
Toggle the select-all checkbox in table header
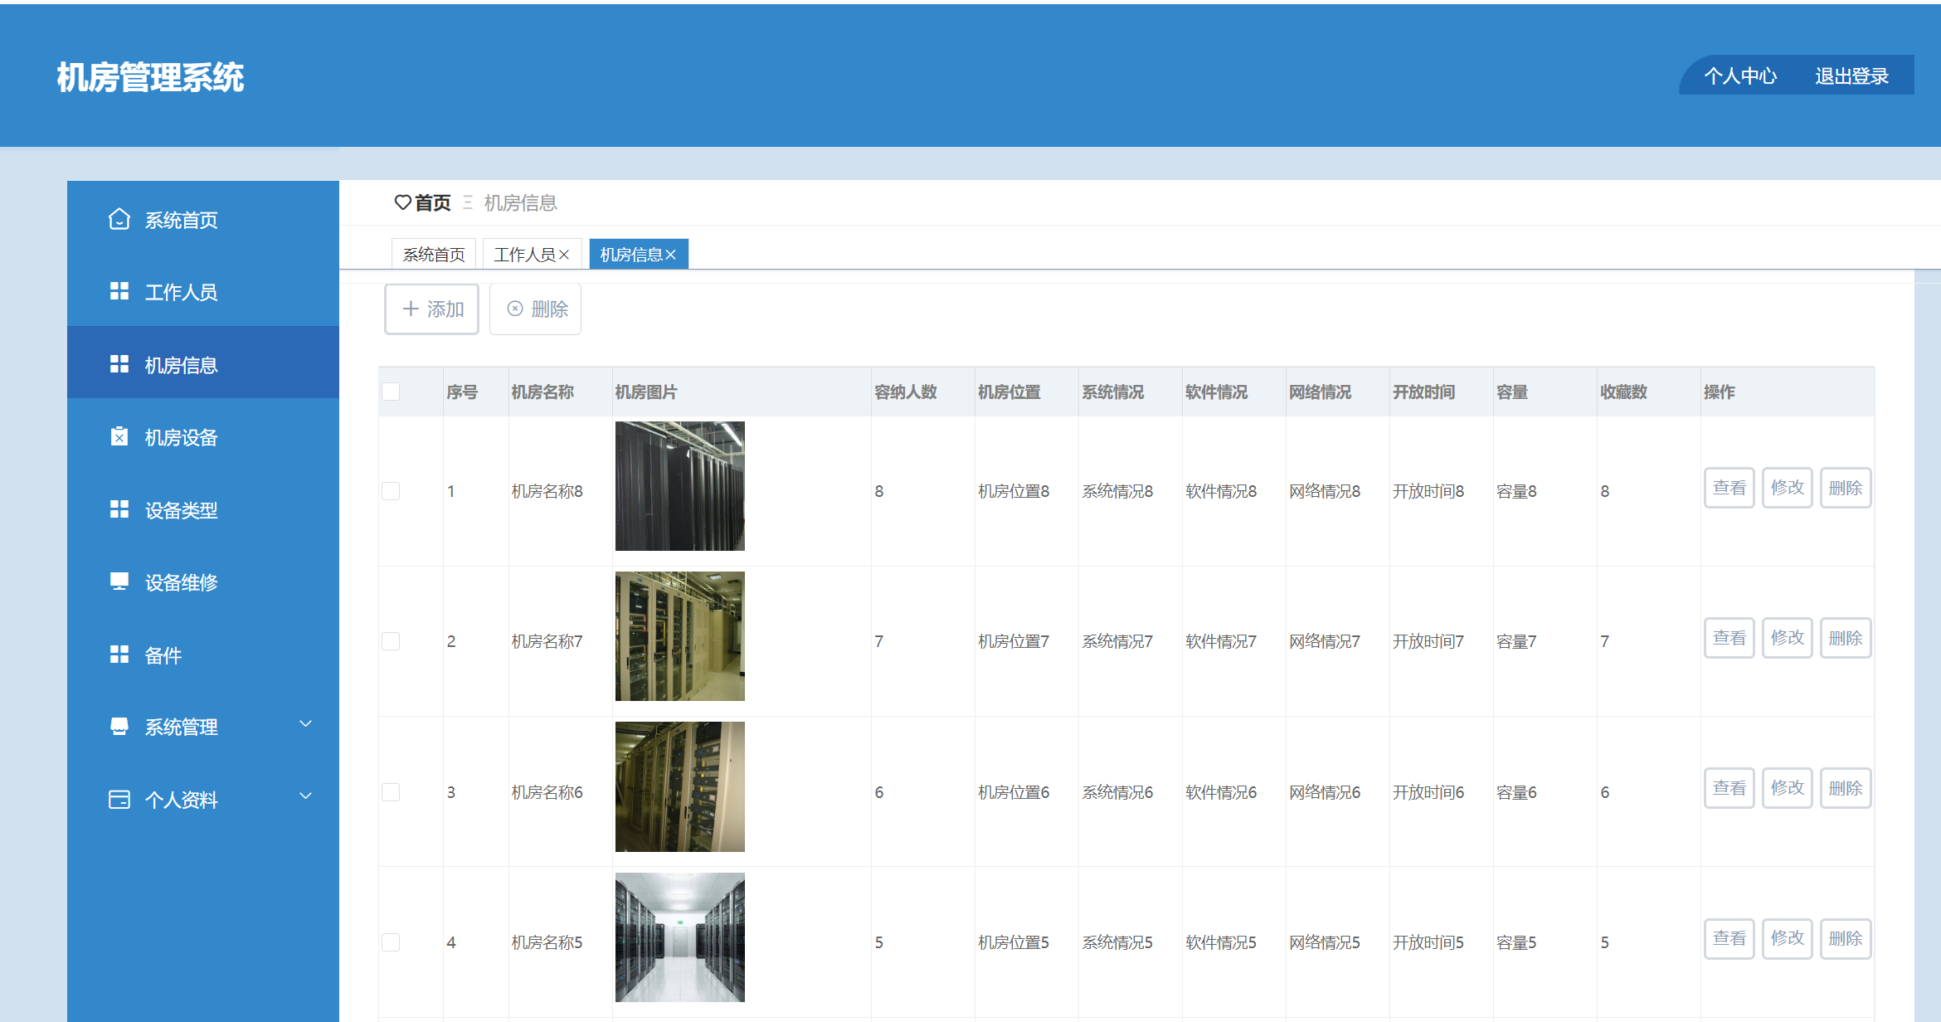point(391,392)
